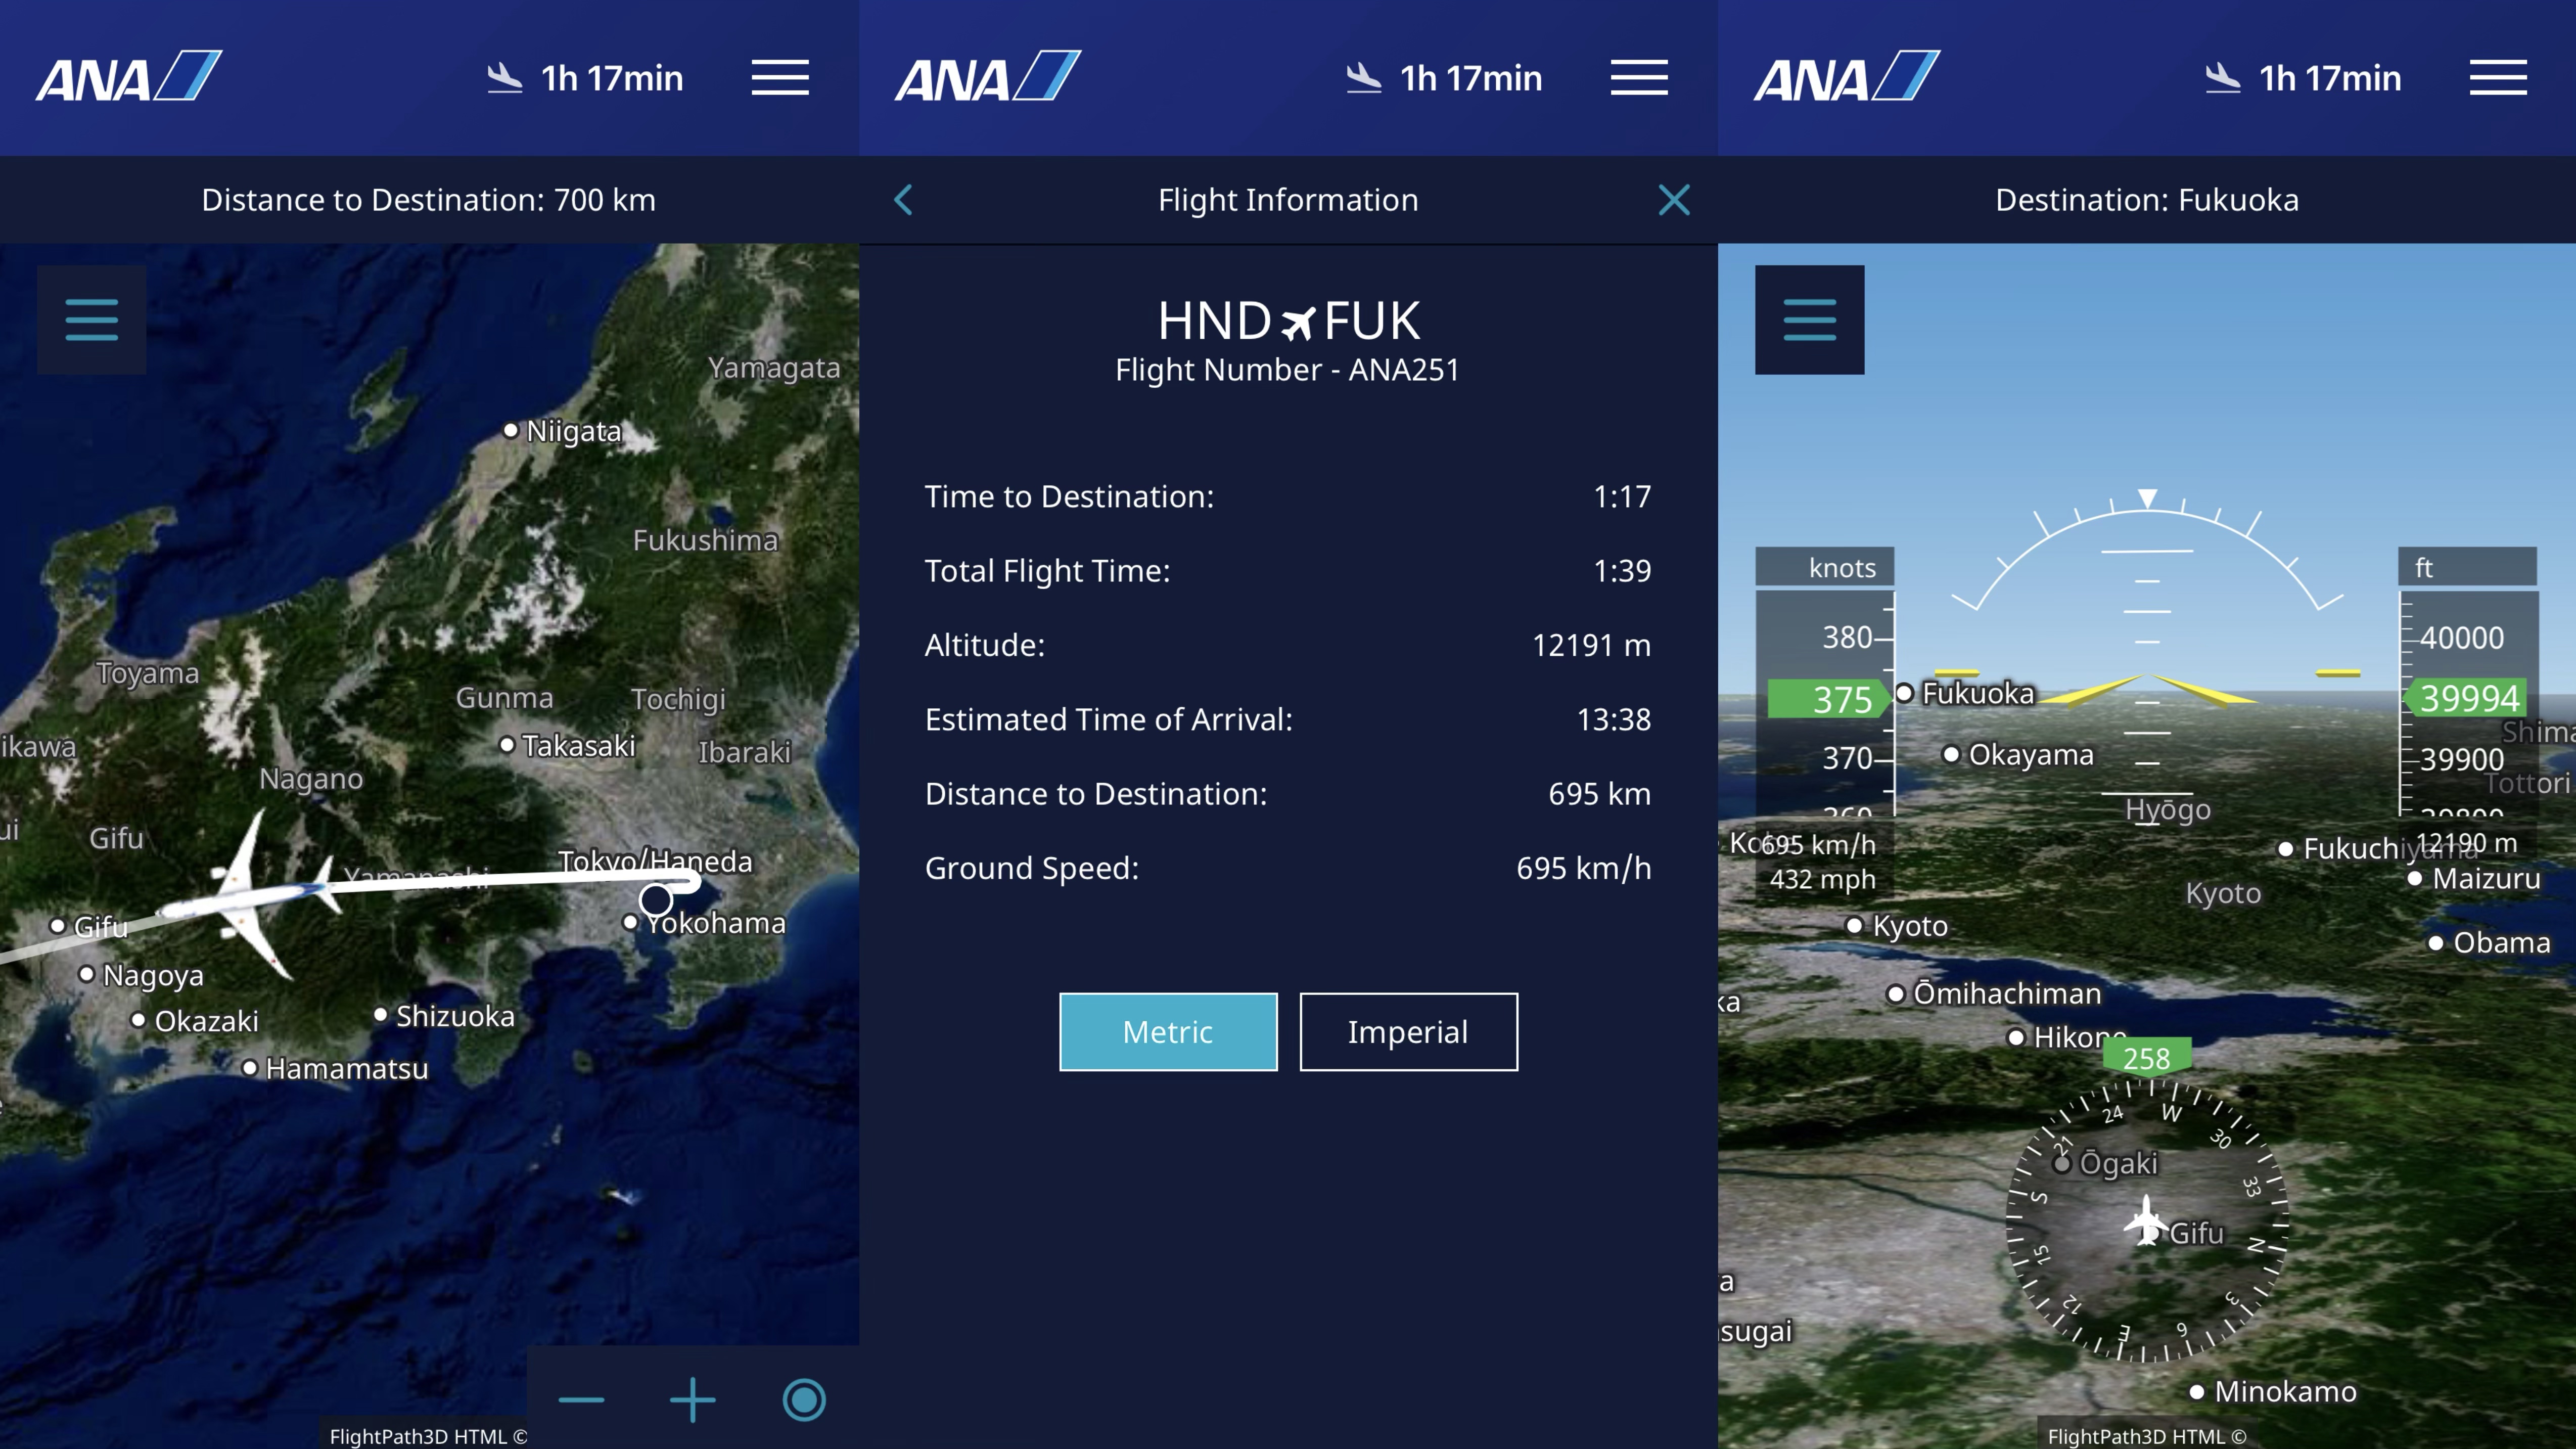Open the hamburger menu in the middle panel header

(1639, 77)
